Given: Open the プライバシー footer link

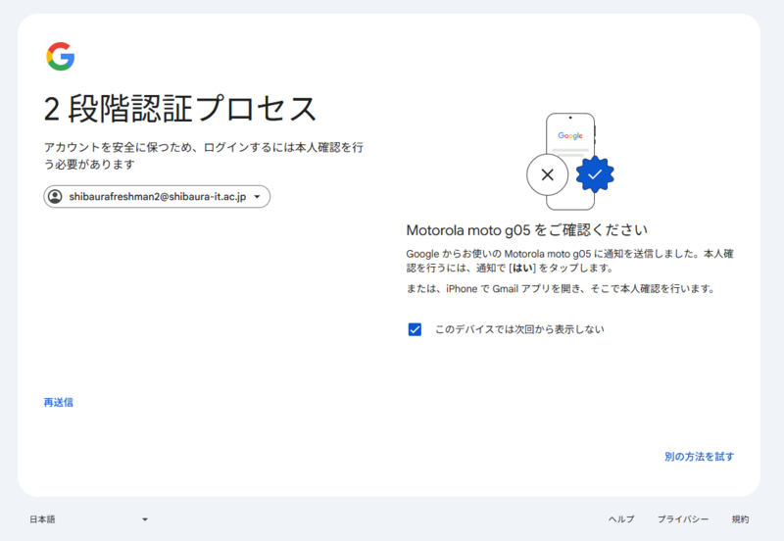Looking at the screenshot, I should click(682, 519).
